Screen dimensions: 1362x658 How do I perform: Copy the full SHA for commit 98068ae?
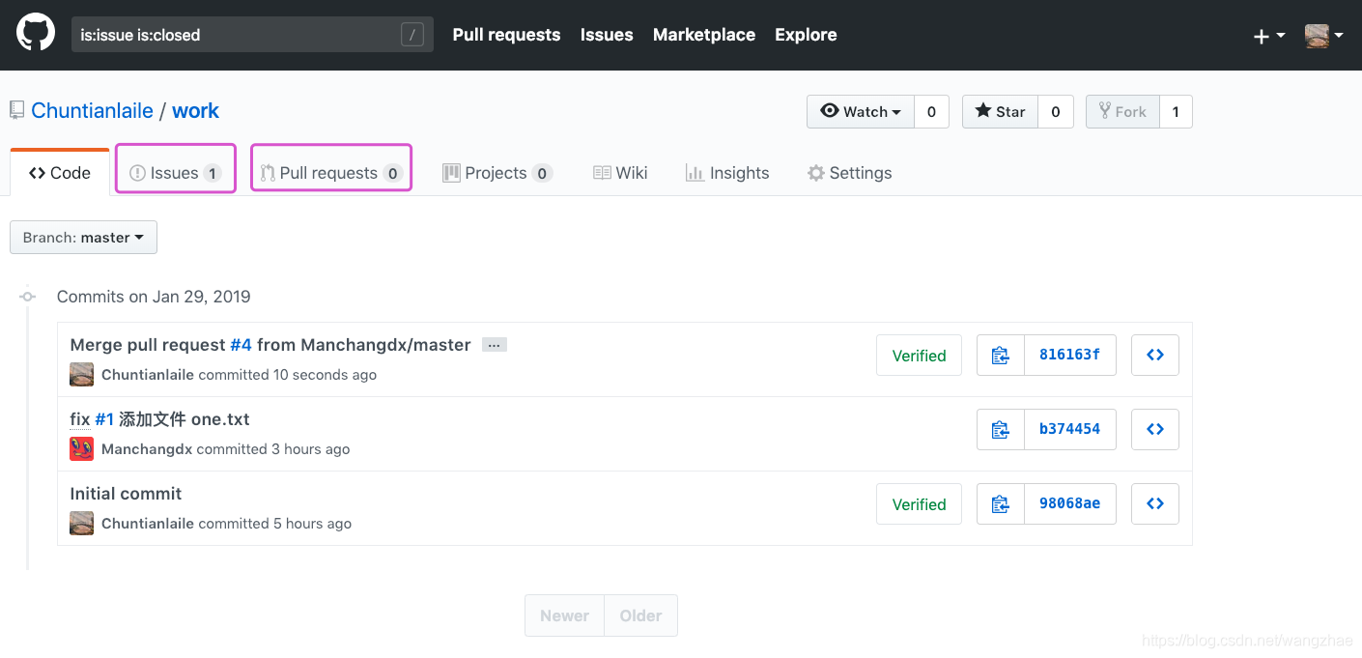[x=1001, y=503]
